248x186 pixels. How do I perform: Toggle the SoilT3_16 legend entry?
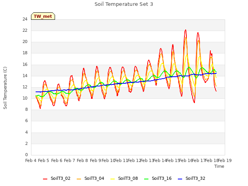tap(158, 178)
